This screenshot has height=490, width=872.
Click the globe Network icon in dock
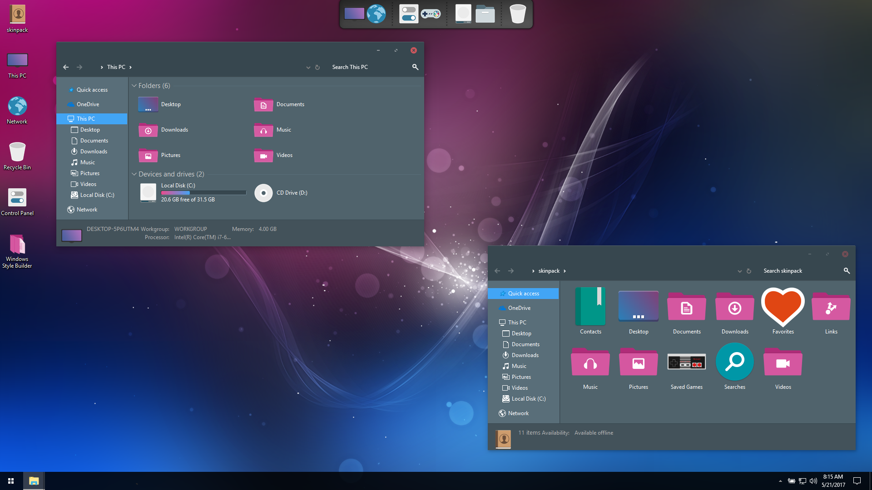[x=376, y=14]
